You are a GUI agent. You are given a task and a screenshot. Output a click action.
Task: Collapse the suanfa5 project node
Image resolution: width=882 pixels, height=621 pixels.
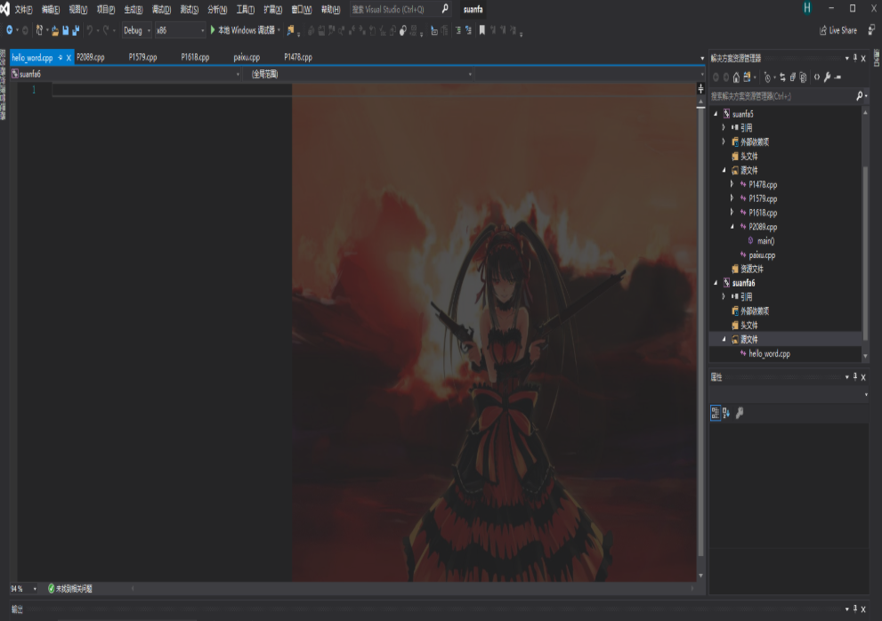[716, 114]
